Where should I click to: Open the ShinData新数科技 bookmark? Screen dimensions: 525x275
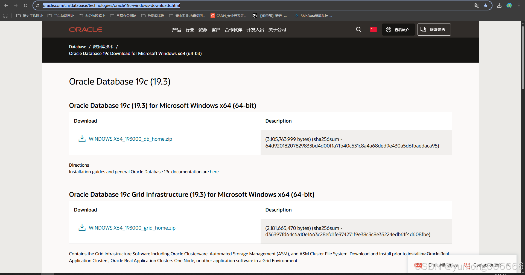point(314,16)
